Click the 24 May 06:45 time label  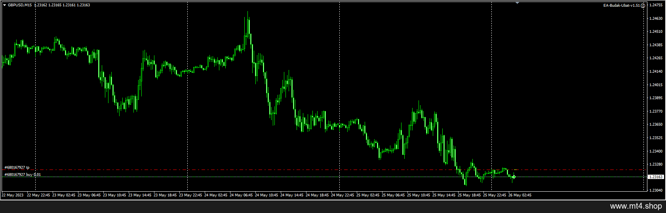[241, 195]
